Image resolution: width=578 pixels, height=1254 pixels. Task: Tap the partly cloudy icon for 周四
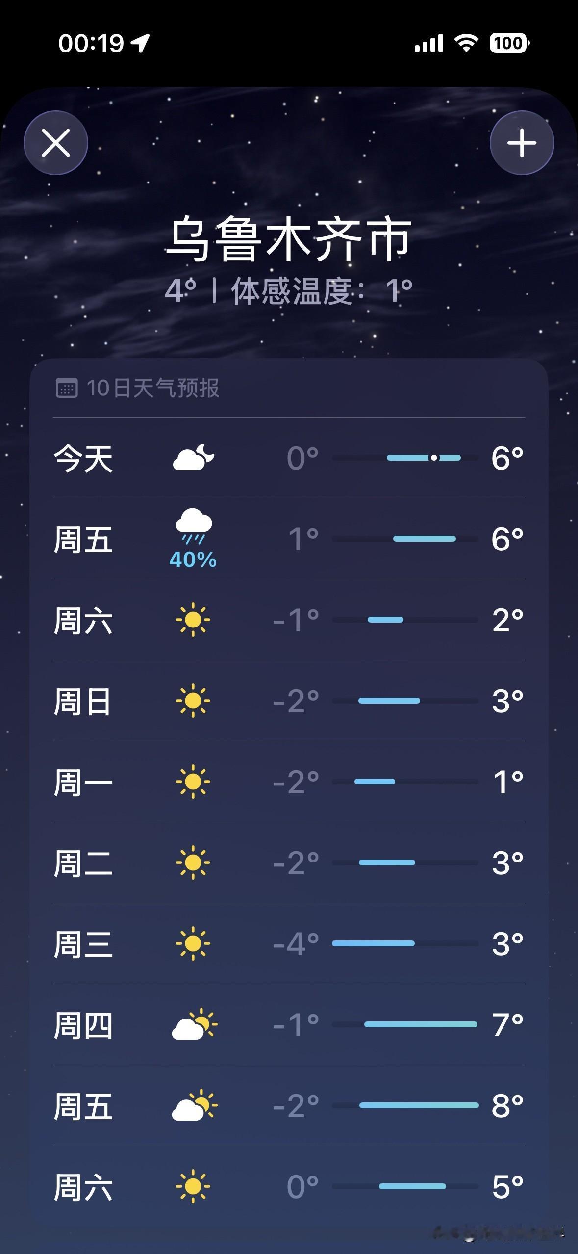(194, 1024)
